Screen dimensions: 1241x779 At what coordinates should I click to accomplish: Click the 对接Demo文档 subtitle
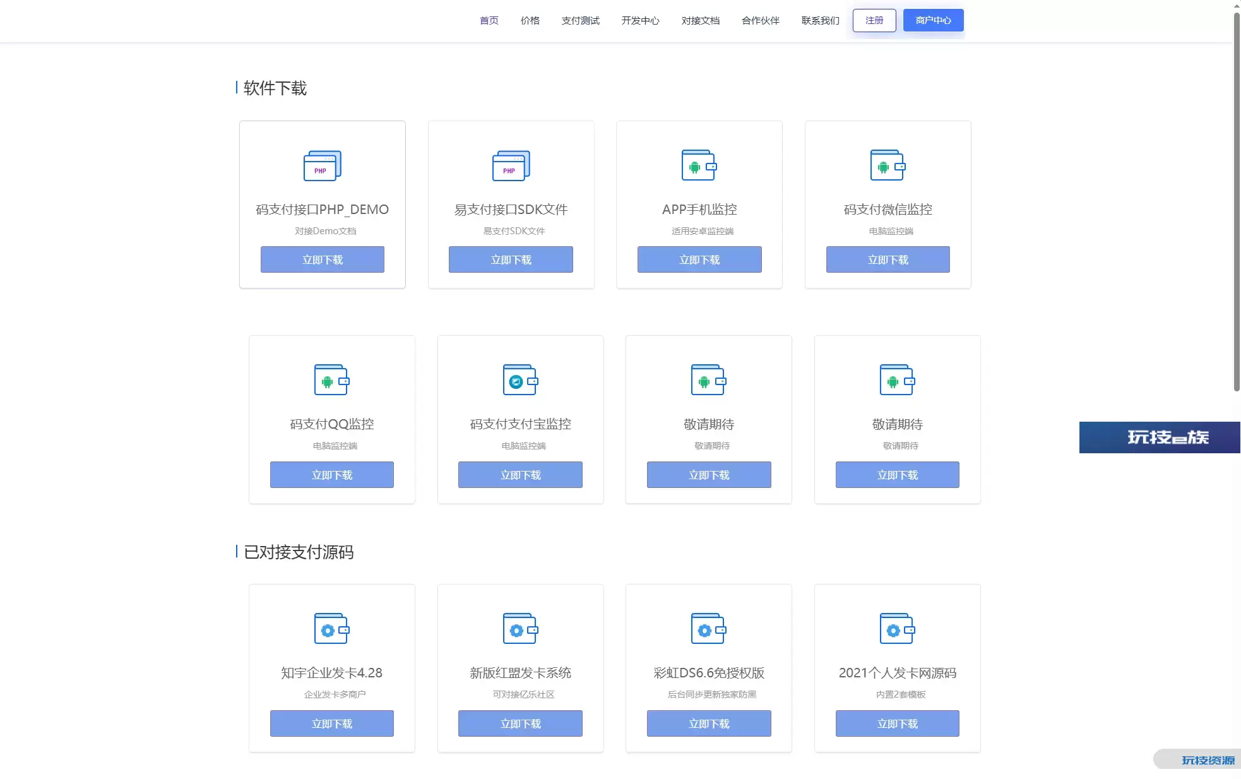pyautogui.click(x=326, y=231)
